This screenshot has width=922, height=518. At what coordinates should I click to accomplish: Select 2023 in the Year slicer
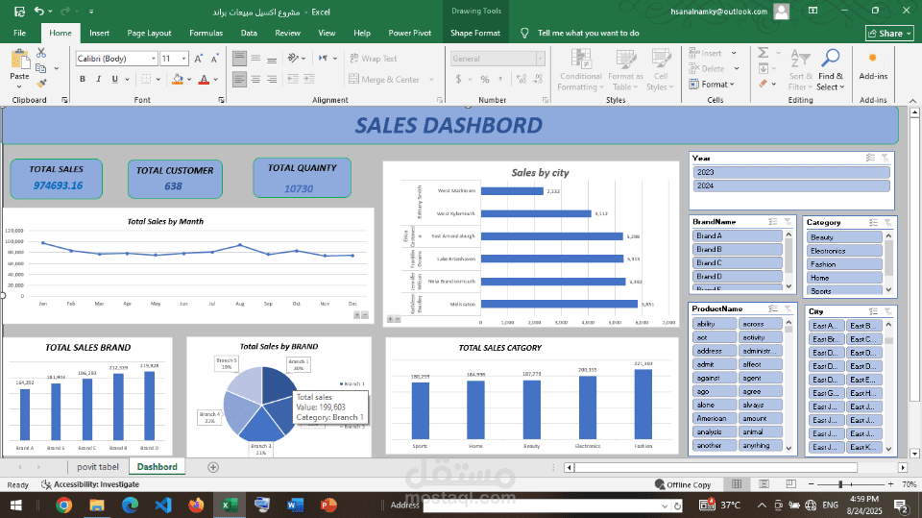click(790, 172)
